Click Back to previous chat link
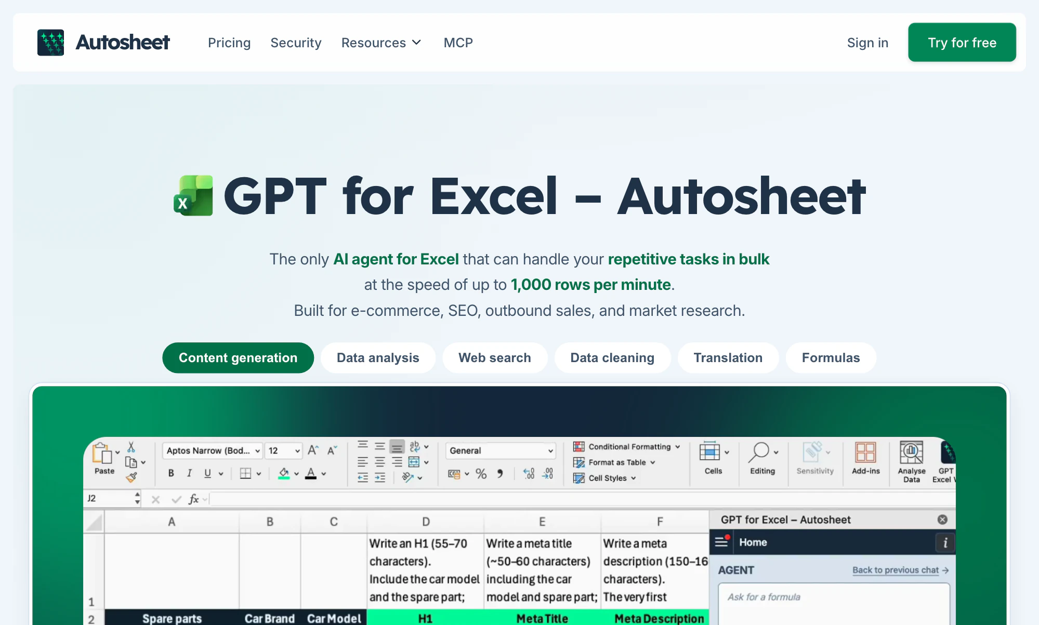 (901, 570)
